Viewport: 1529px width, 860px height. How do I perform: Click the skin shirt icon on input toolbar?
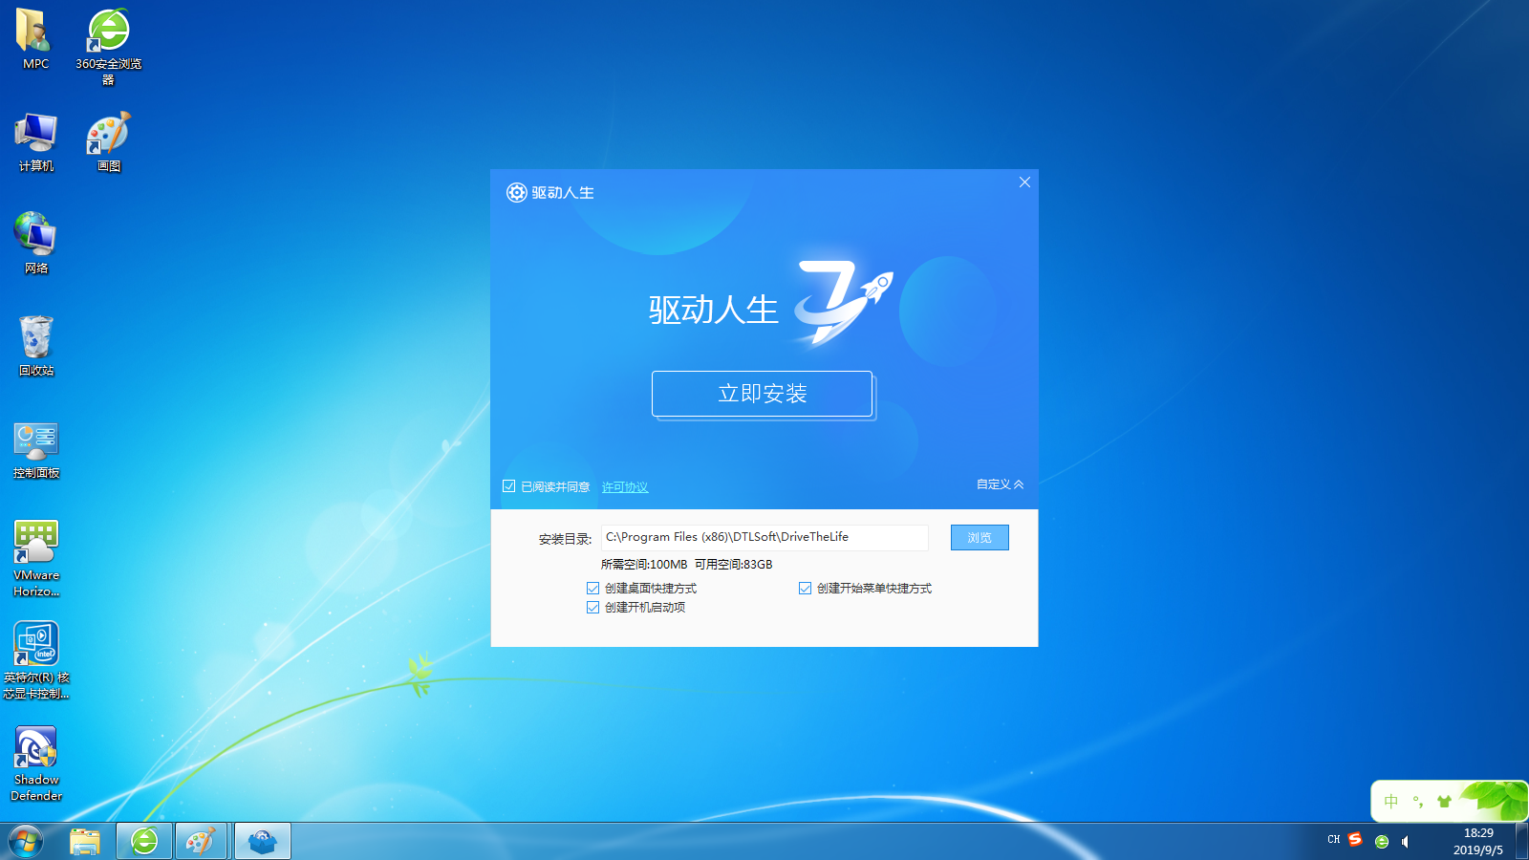click(1444, 802)
